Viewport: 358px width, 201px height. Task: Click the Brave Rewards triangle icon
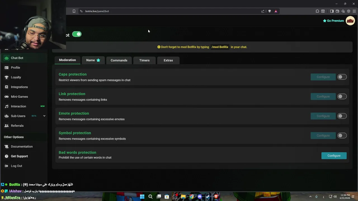click(x=276, y=11)
